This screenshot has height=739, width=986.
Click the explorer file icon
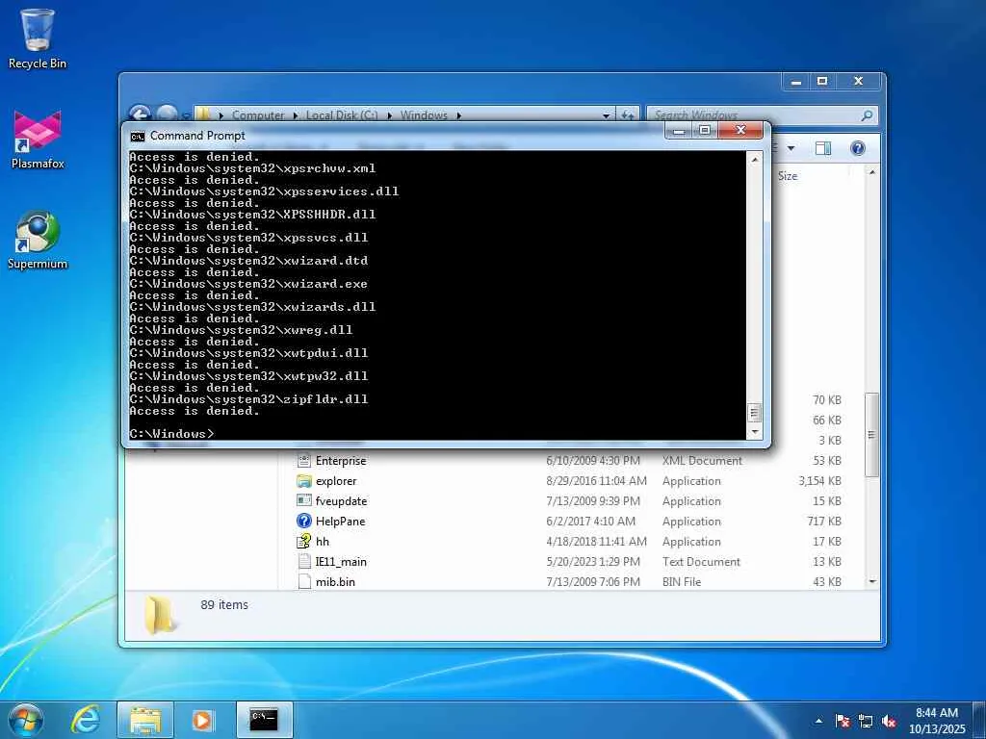[x=304, y=481]
